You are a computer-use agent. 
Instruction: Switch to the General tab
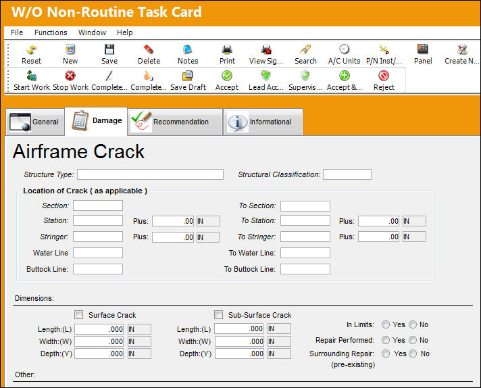pos(35,122)
